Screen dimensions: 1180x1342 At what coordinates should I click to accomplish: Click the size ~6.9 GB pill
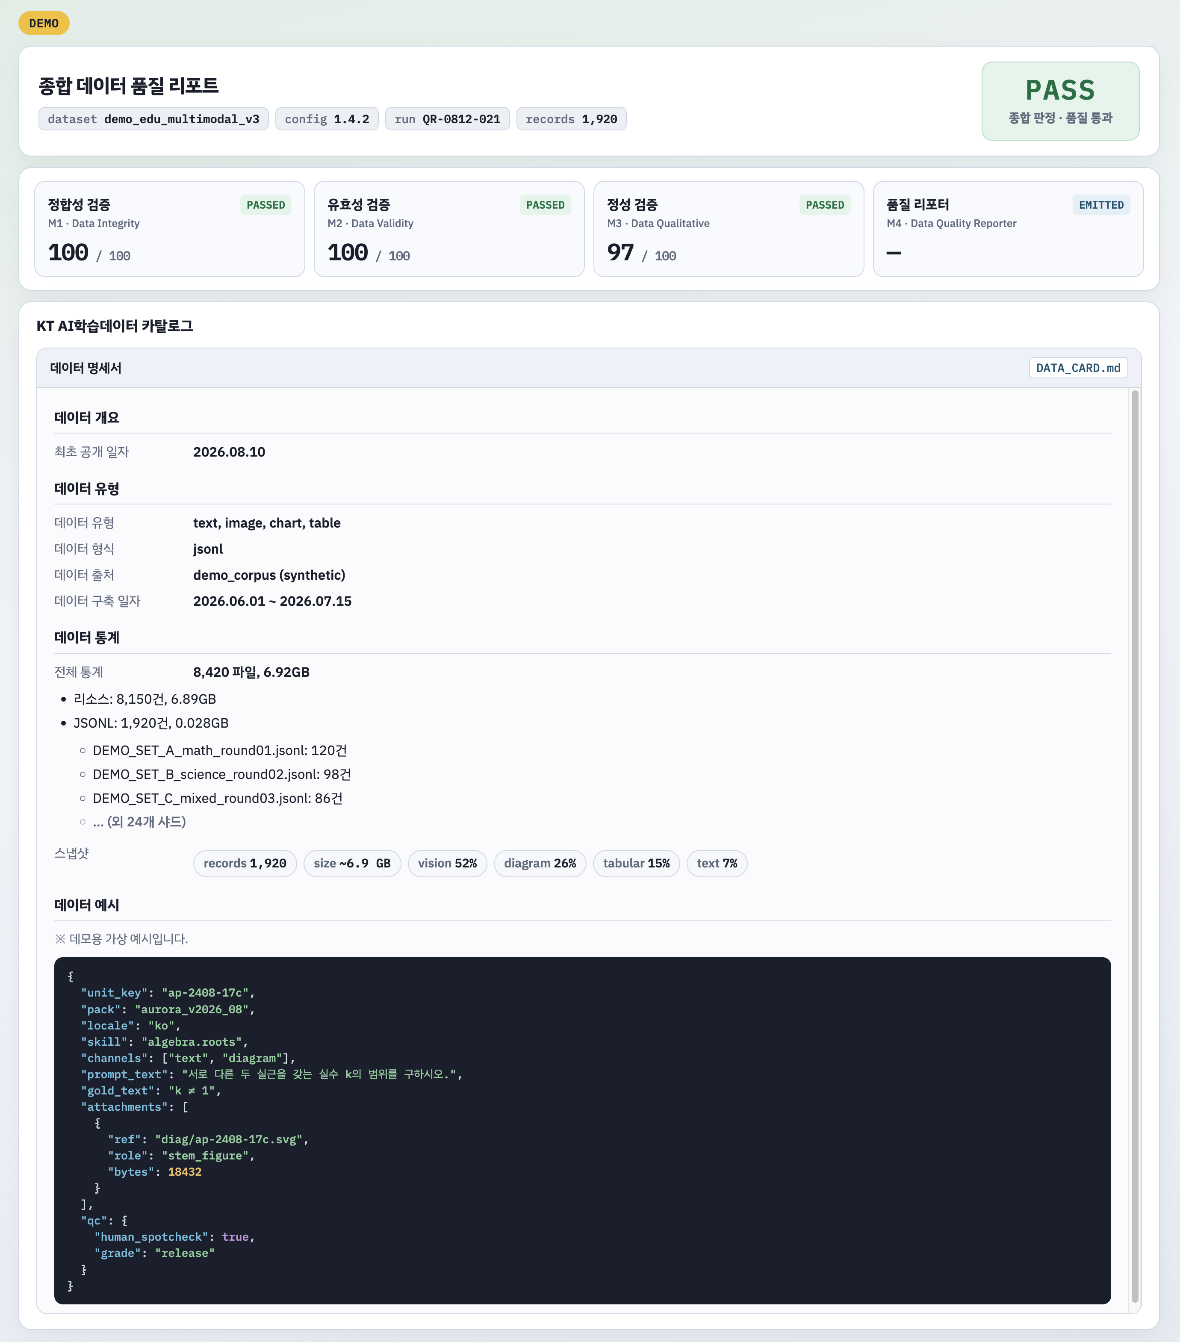pyautogui.click(x=352, y=863)
